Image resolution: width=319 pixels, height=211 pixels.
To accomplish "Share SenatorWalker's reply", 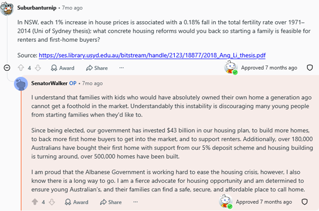I will tap(111, 202).
